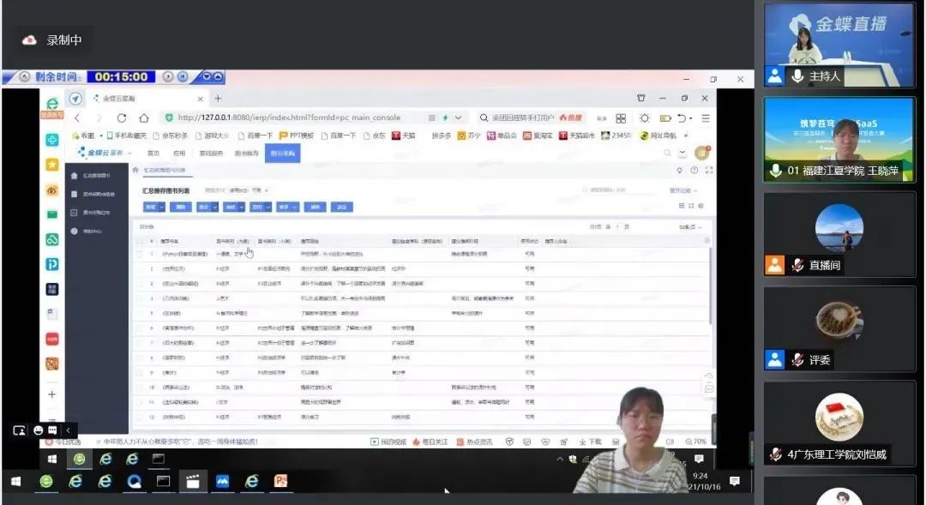Click the 下载 download icon in status bar

pyautogui.click(x=590, y=442)
